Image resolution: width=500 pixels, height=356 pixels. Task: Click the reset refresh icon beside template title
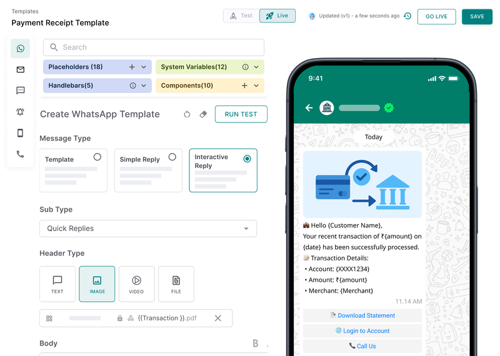[x=187, y=114]
